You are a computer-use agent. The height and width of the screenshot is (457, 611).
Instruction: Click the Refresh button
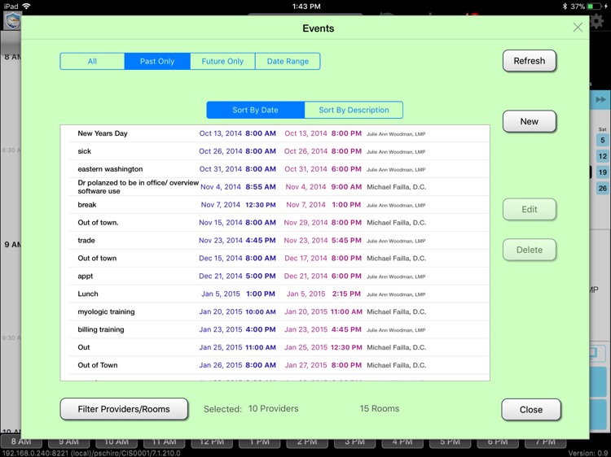[x=530, y=61]
